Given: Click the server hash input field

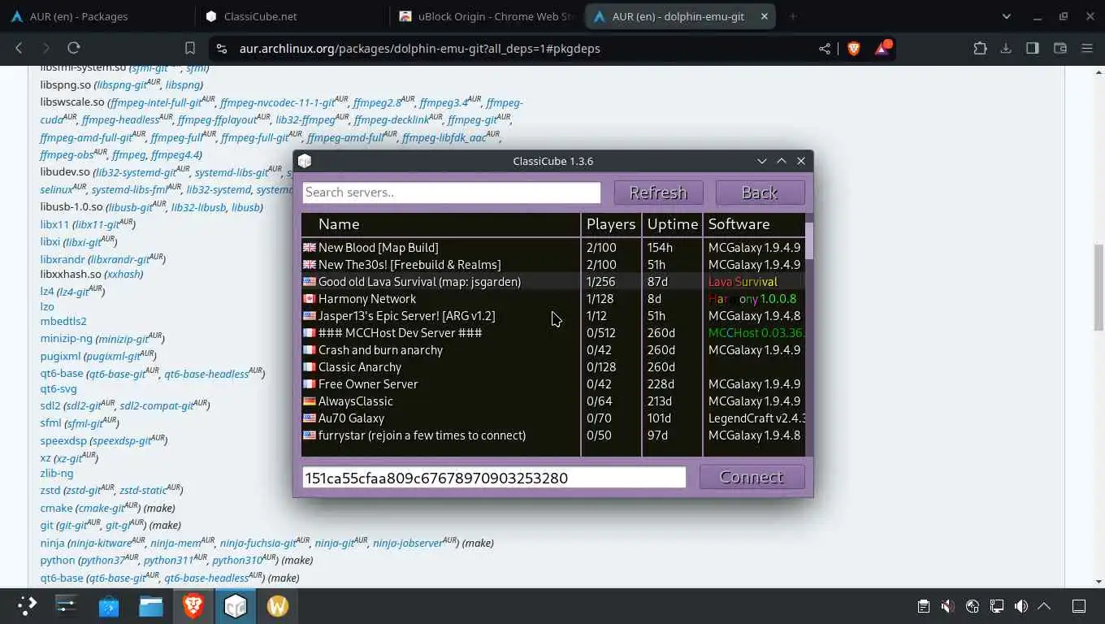Looking at the screenshot, I should click(494, 478).
